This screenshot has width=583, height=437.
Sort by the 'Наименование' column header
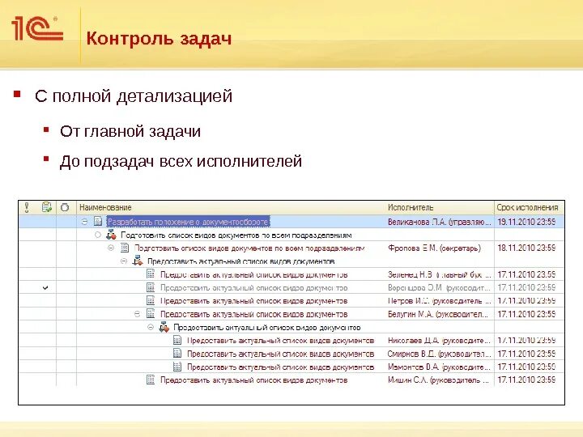pyautogui.click(x=105, y=207)
